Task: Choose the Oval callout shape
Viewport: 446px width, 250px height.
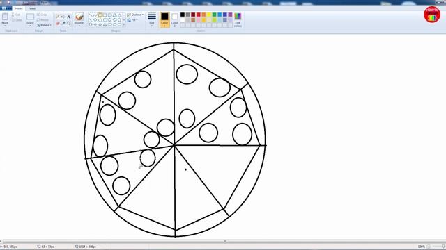Action: click(x=114, y=25)
